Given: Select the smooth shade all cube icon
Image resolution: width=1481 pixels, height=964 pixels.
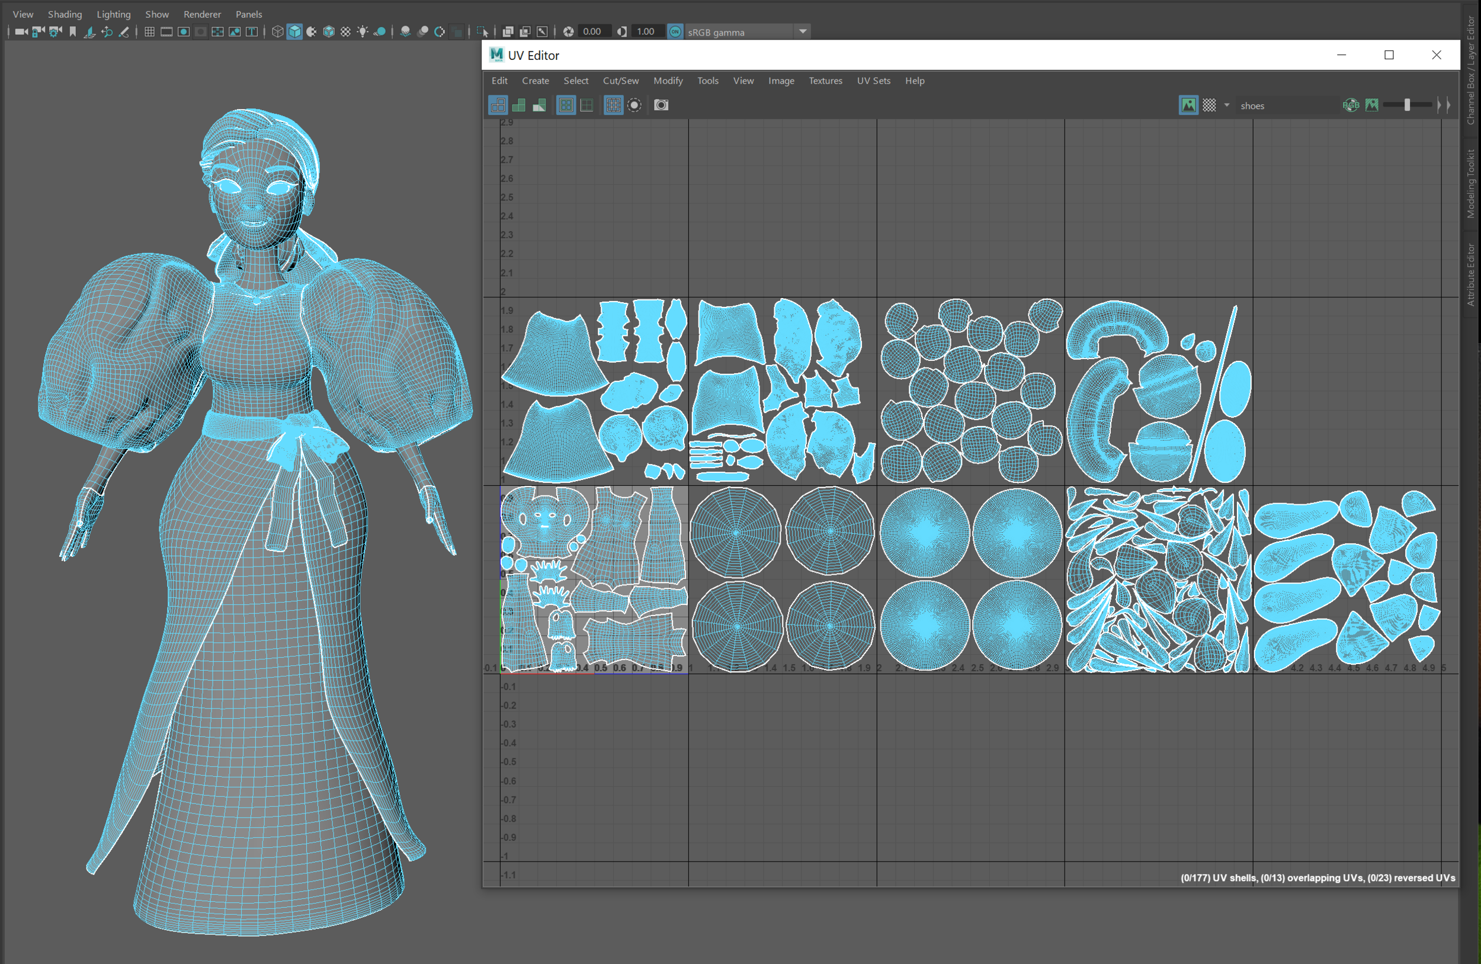Looking at the screenshot, I should 294,32.
